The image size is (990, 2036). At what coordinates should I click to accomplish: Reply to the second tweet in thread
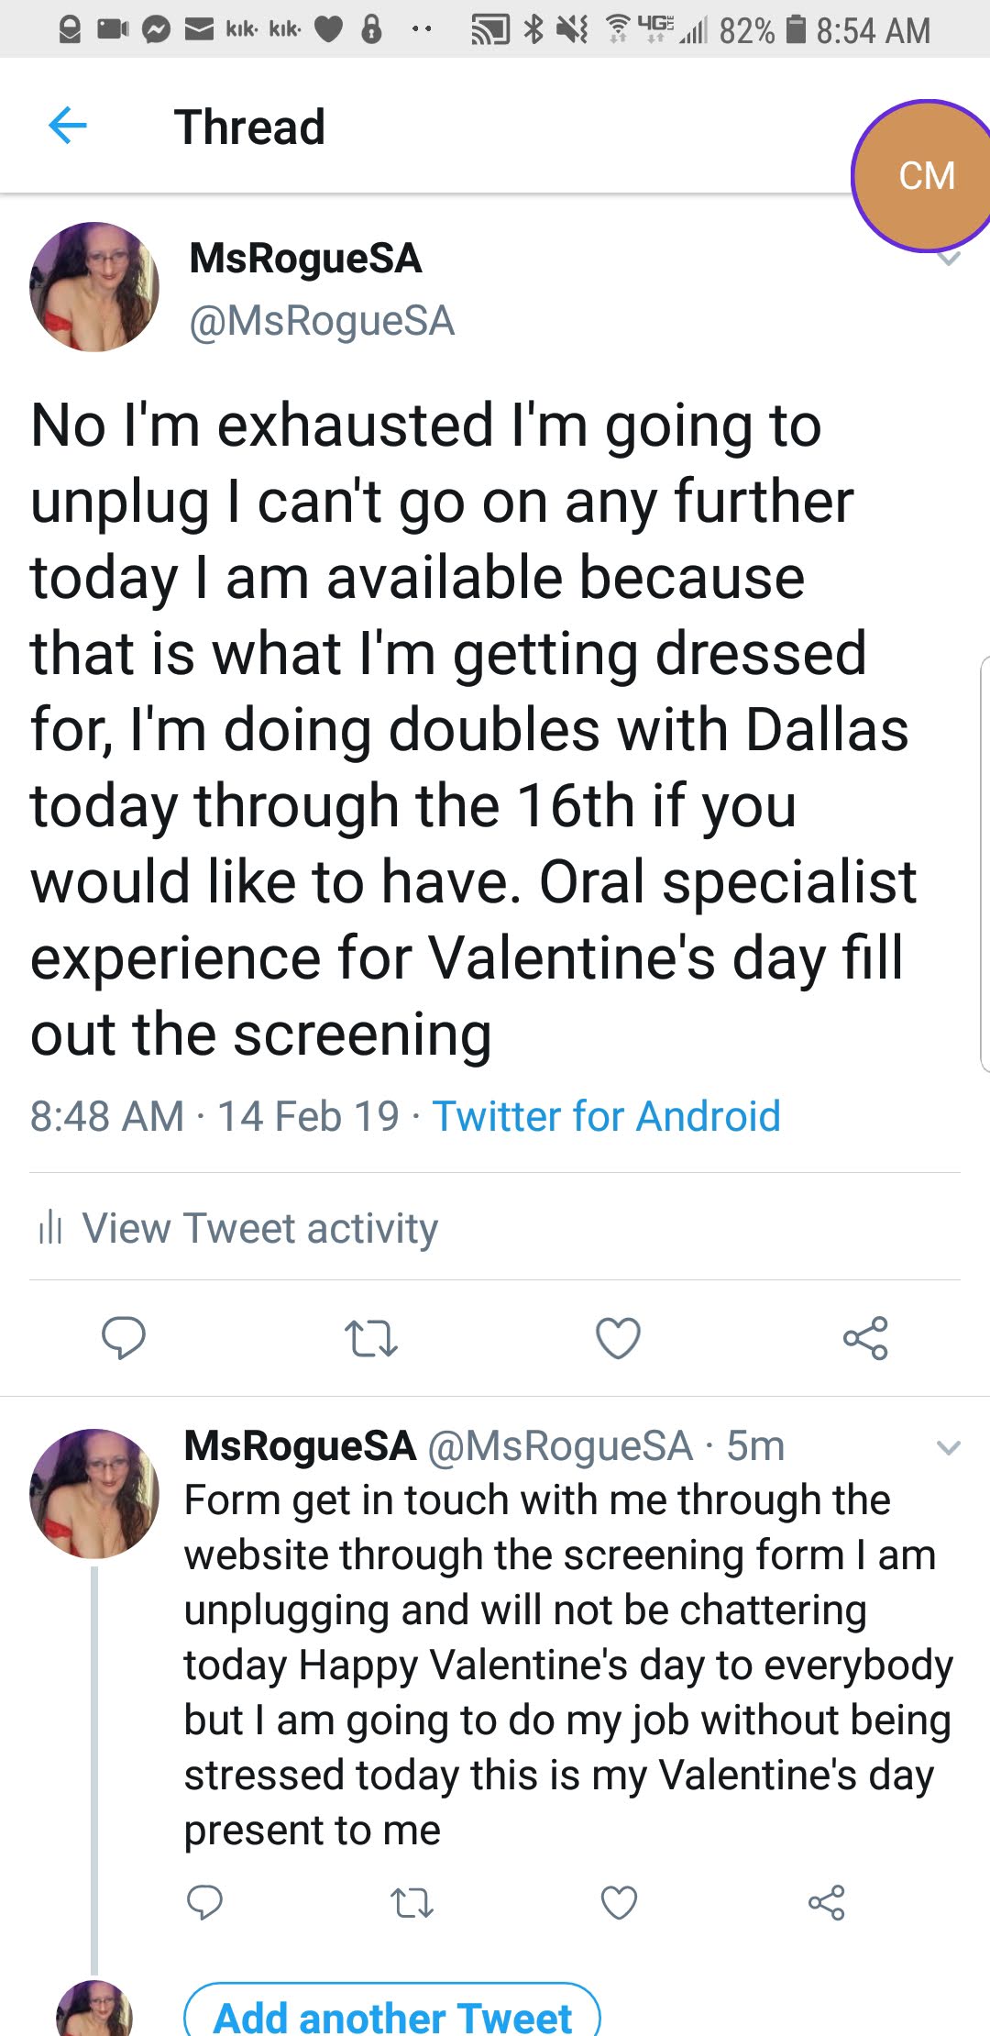click(204, 1903)
